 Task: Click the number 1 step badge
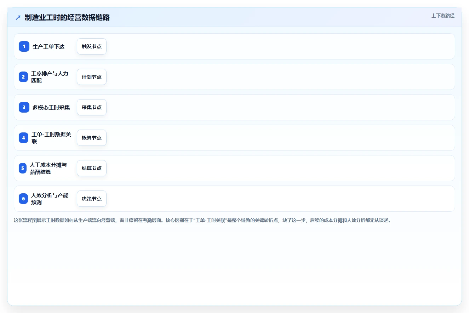[24, 46]
